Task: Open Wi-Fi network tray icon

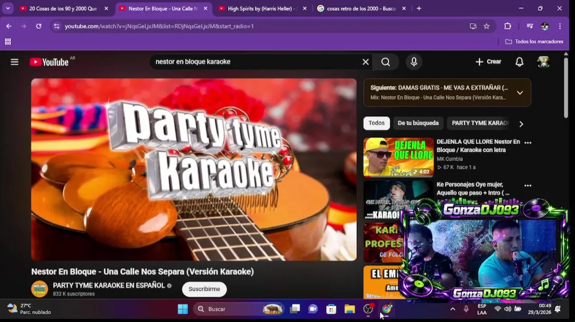Action: (x=498, y=309)
